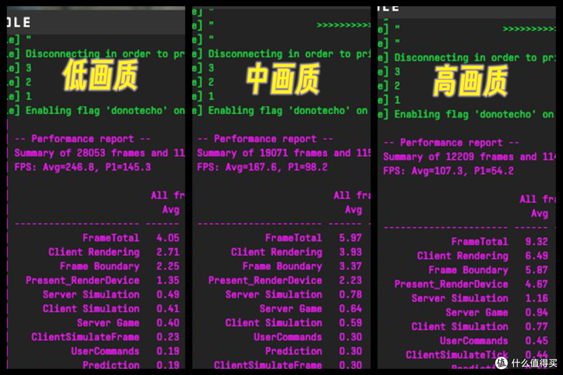
Task: Select Client Rendering value 6.49
Action: [x=536, y=256]
